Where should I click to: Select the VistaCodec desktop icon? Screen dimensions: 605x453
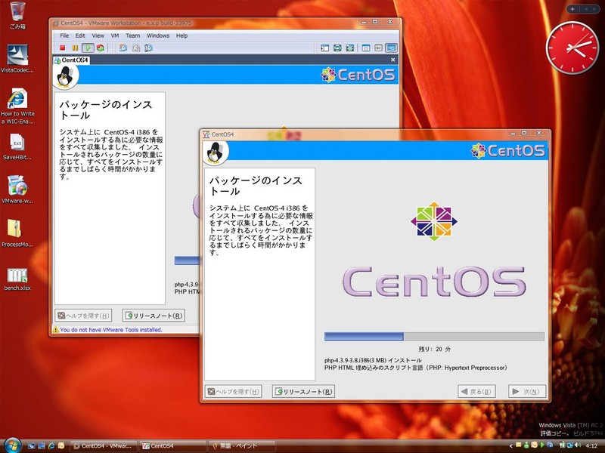pos(17,59)
